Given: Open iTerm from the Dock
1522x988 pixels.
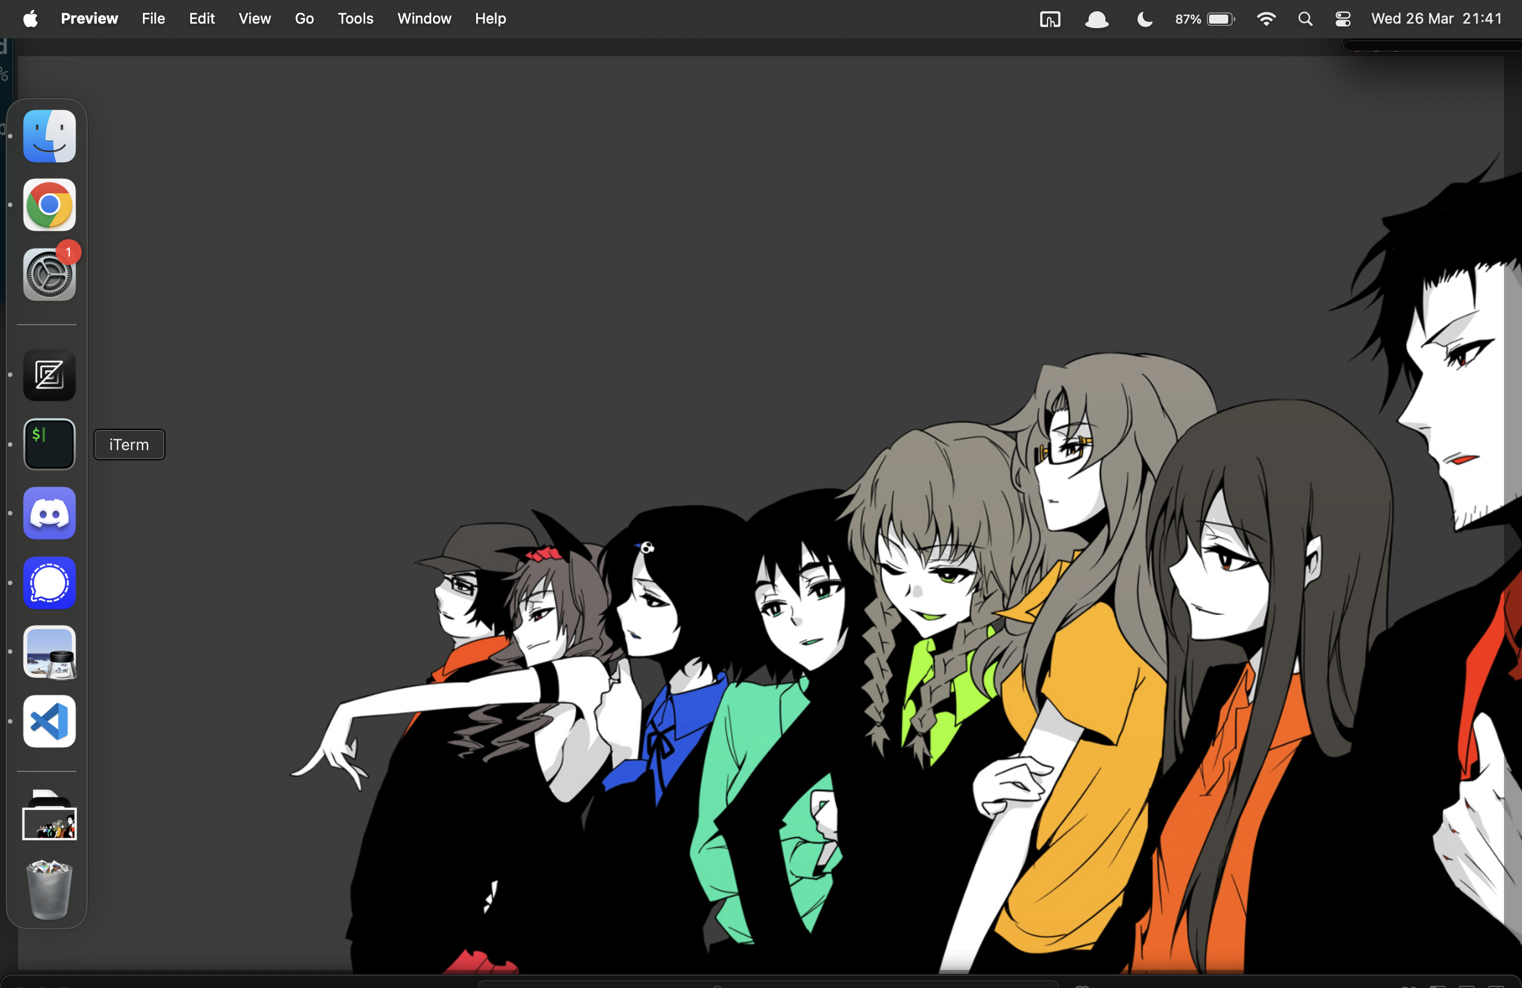Looking at the screenshot, I should [x=49, y=443].
